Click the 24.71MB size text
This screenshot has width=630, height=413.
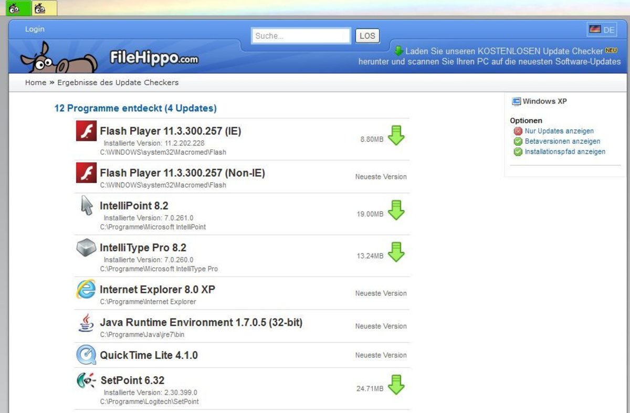[370, 389]
